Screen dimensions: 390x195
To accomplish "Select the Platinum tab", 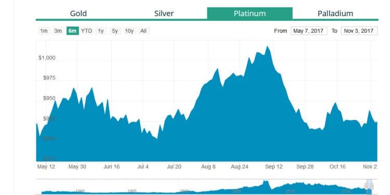I will (250, 14).
